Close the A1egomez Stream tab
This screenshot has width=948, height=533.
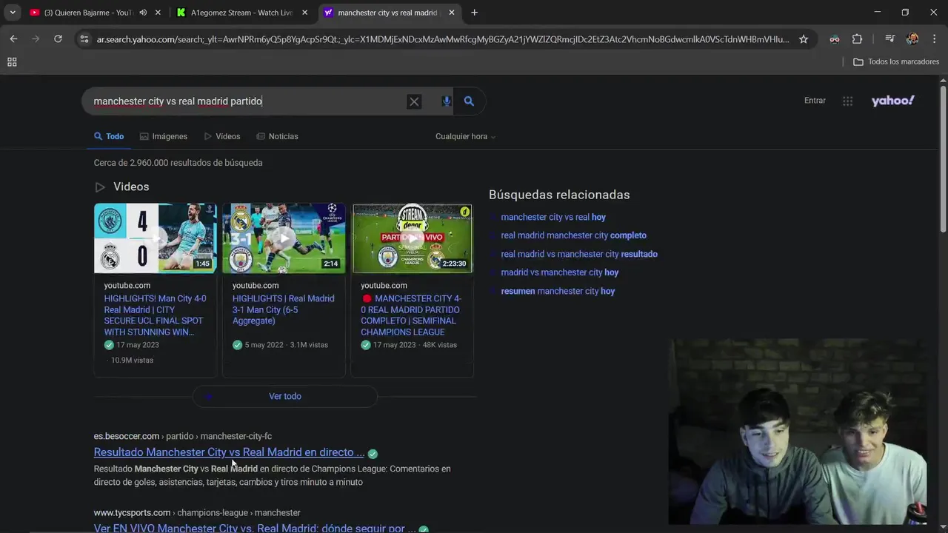(x=304, y=13)
